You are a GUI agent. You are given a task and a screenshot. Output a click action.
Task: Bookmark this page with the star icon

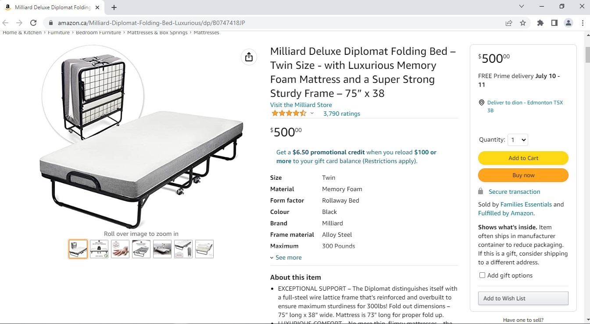[x=523, y=23]
